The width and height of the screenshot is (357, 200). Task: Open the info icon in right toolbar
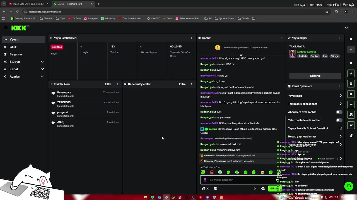(351, 39)
